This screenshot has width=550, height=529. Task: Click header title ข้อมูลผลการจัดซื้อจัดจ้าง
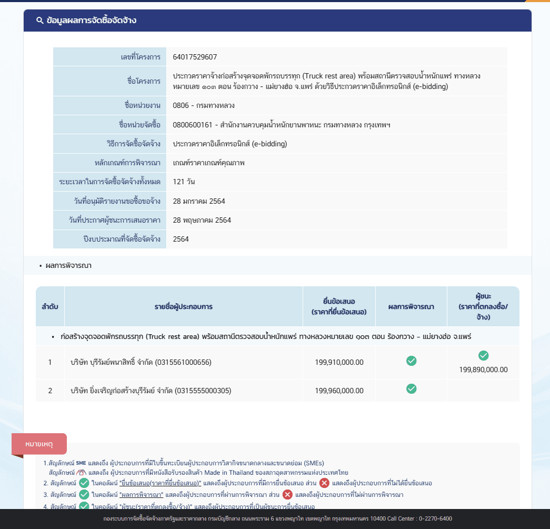(91, 21)
